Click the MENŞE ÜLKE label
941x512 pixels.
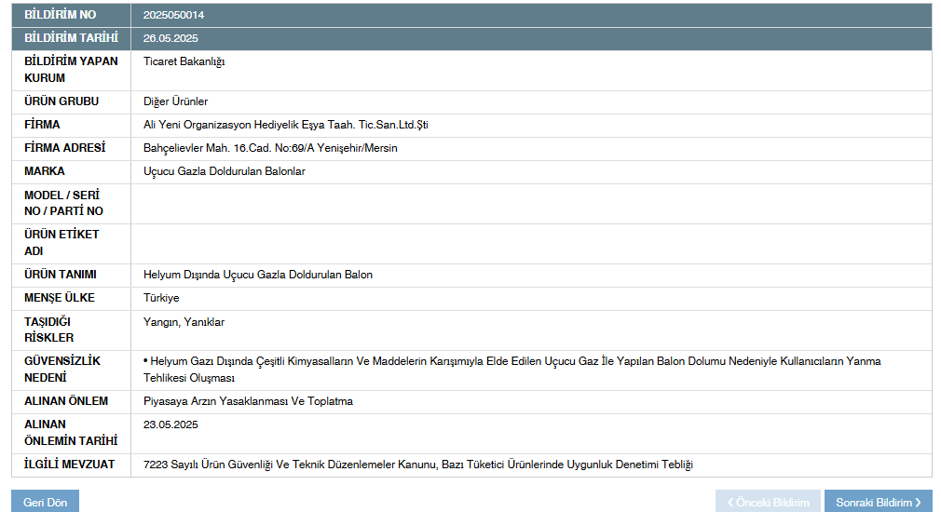[60, 297]
